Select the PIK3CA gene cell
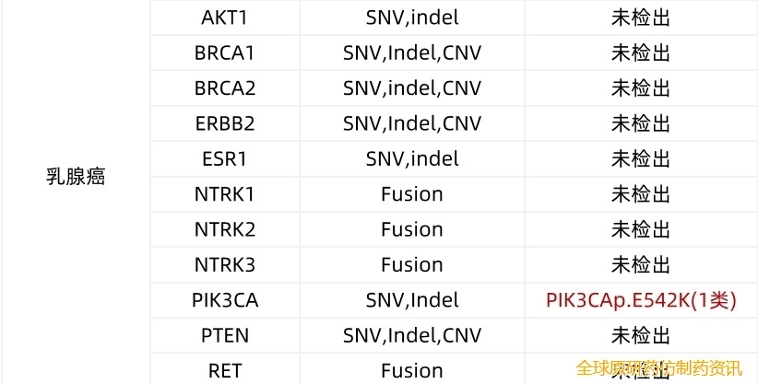 coord(225,300)
